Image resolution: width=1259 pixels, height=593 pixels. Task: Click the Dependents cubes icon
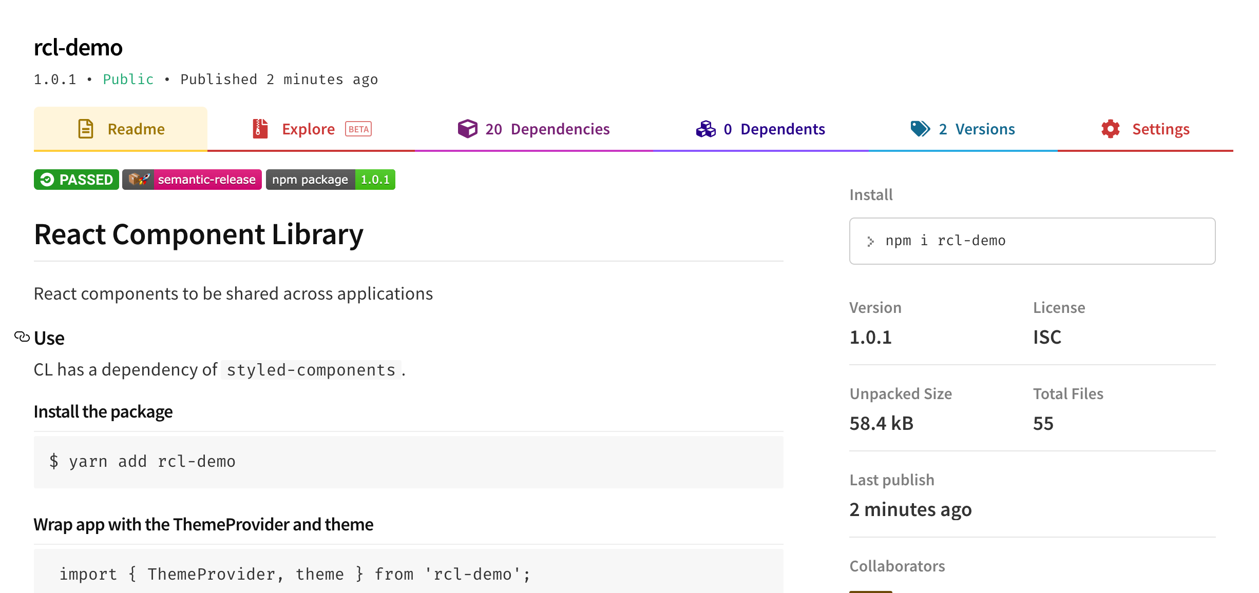click(x=705, y=129)
